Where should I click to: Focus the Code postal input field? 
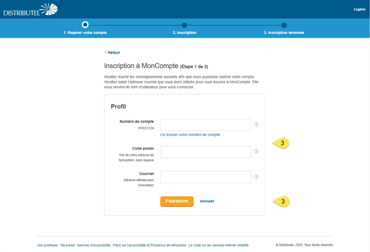[x=205, y=151]
